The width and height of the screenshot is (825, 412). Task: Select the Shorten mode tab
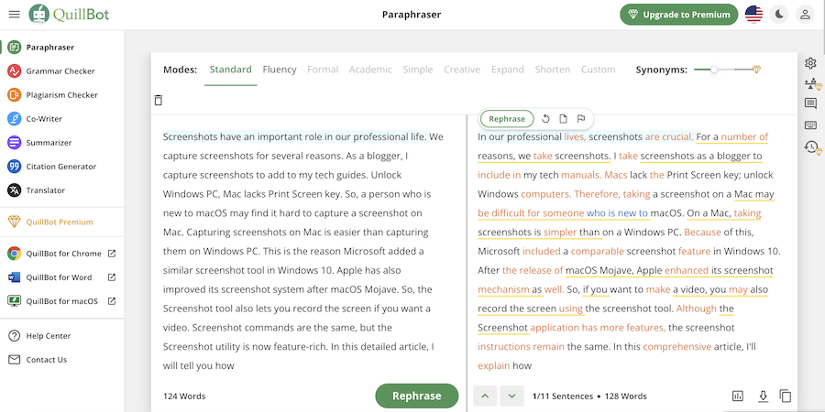553,70
